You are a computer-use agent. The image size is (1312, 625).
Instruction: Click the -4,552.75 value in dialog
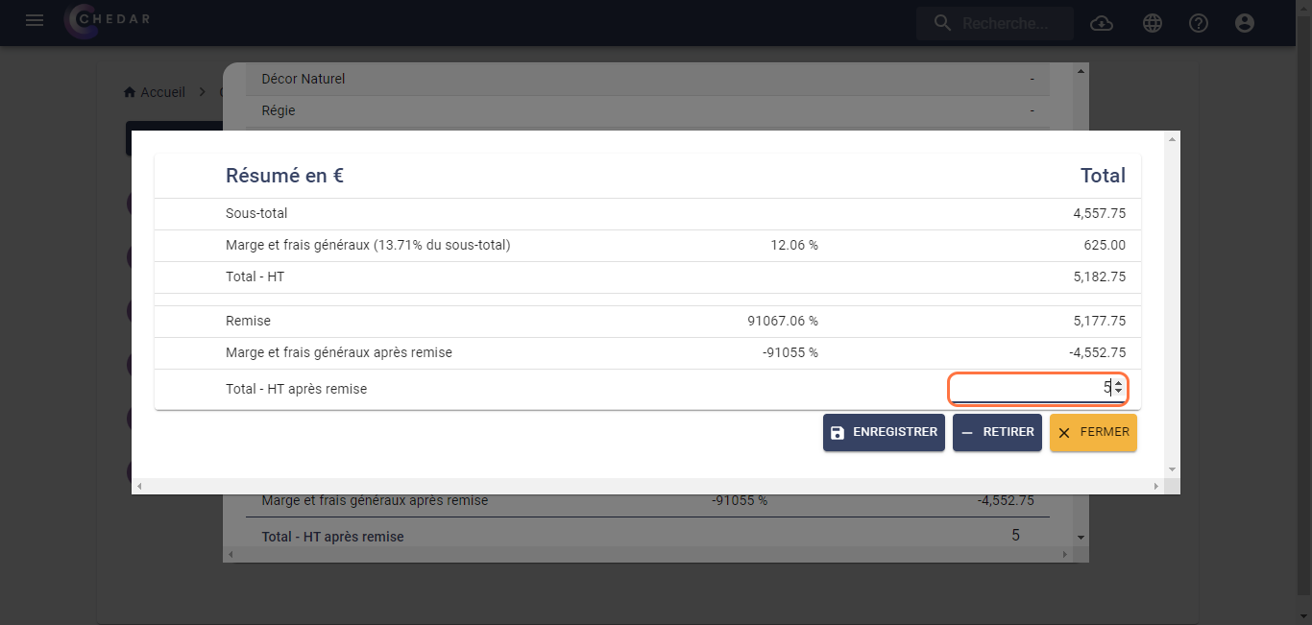point(1097,352)
